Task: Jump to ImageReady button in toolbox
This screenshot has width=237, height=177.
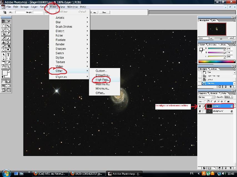Action: [x=6, y=90]
